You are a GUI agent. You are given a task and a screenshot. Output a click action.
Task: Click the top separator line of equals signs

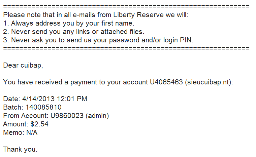pyautogui.click(x=126, y=7)
